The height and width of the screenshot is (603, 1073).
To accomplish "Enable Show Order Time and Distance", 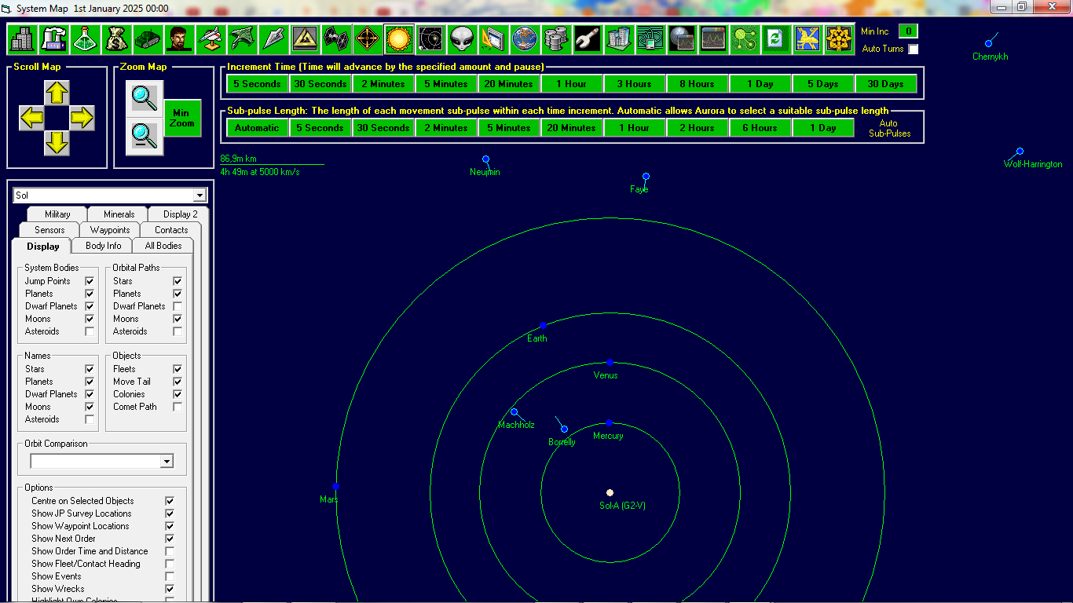I will point(170,551).
